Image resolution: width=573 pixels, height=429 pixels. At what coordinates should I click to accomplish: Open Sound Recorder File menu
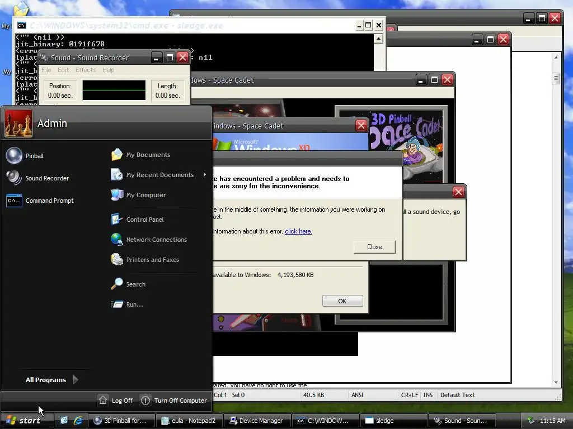[46, 70]
